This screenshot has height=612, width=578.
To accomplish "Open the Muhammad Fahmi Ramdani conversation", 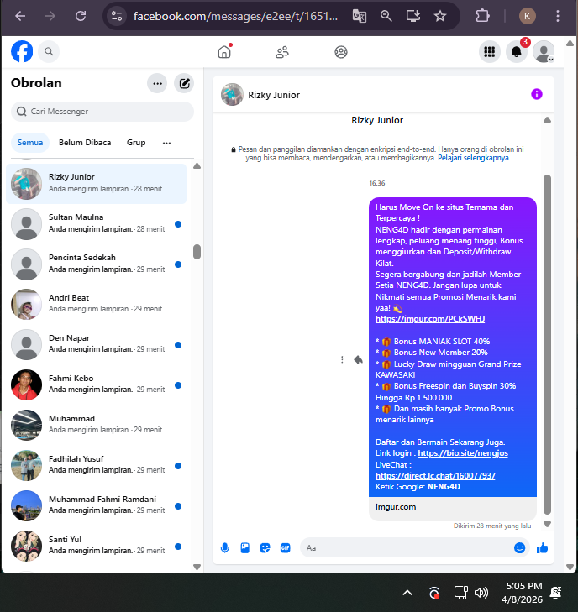I will pyautogui.click(x=97, y=505).
